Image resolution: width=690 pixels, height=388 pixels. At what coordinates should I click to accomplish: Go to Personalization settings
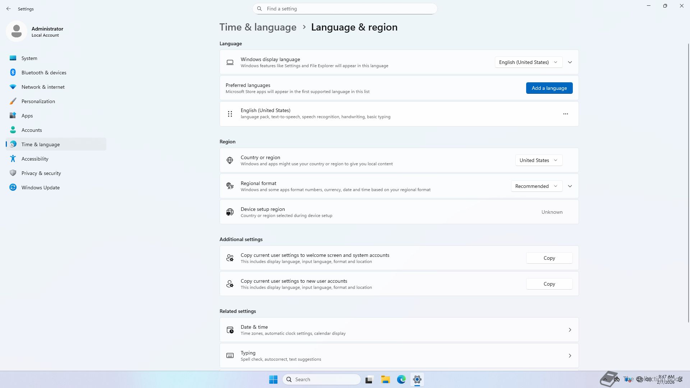point(38,101)
